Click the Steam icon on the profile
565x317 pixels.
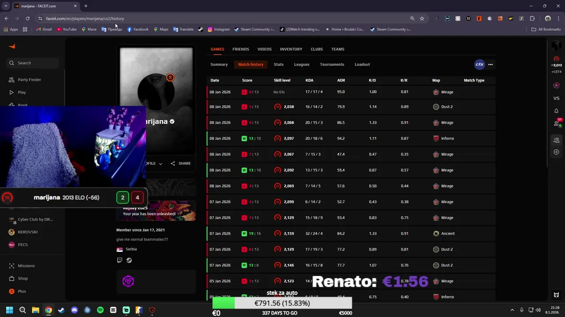click(x=129, y=260)
